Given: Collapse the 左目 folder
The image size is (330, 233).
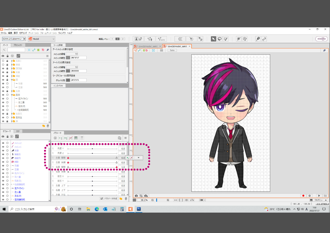Looking at the screenshot, I should pos(12,95).
